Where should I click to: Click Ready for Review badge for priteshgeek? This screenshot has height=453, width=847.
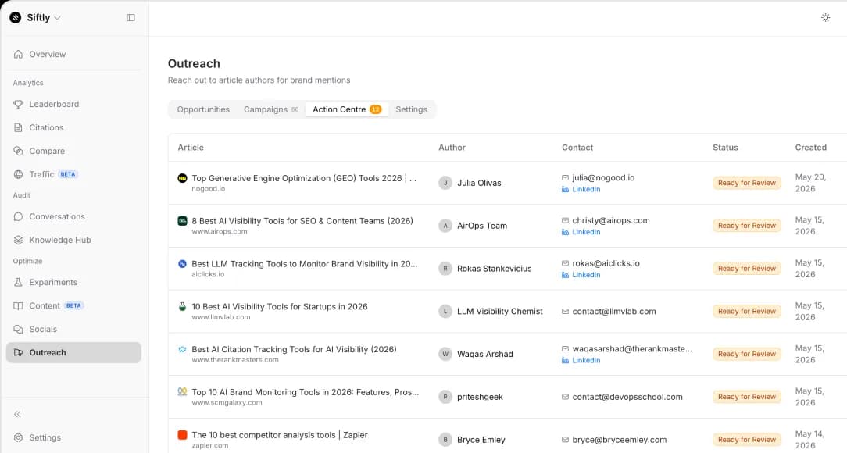click(746, 397)
